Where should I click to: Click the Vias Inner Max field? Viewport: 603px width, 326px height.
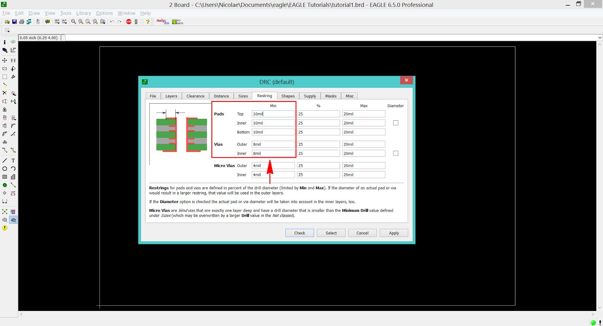coord(364,153)
